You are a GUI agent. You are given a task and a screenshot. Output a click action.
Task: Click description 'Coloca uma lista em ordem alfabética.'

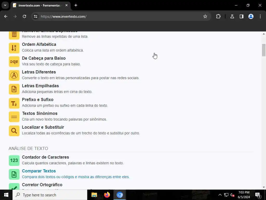point(53,50)
